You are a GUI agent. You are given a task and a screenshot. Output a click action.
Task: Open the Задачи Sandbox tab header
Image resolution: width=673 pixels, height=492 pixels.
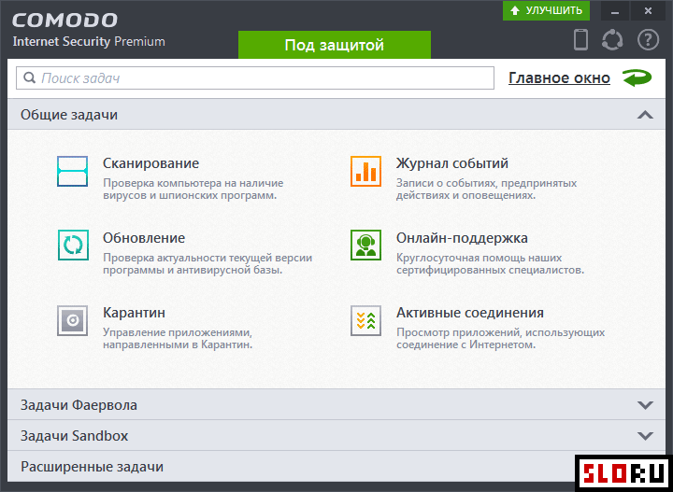tap(336, 435)
